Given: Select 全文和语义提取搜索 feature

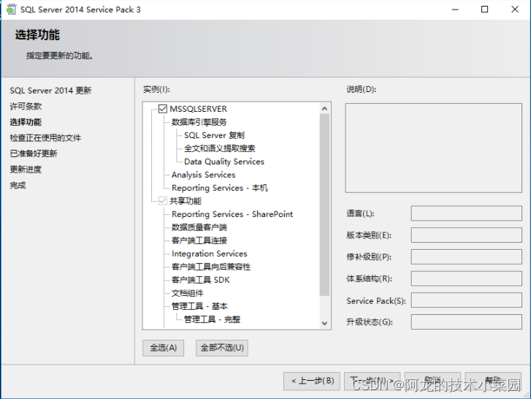Looking at the screenshot, I should (219, 148).
